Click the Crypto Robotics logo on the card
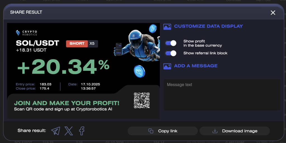The width and height of the screenshot is (286, 143). pyautogui.click(x=27, y=33)
